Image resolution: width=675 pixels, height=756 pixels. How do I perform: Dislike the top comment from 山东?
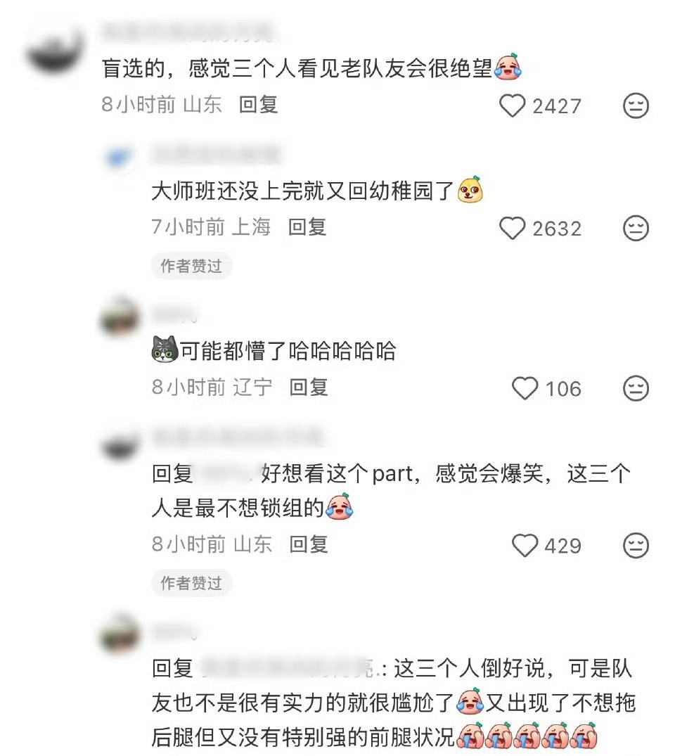(636, 105)
